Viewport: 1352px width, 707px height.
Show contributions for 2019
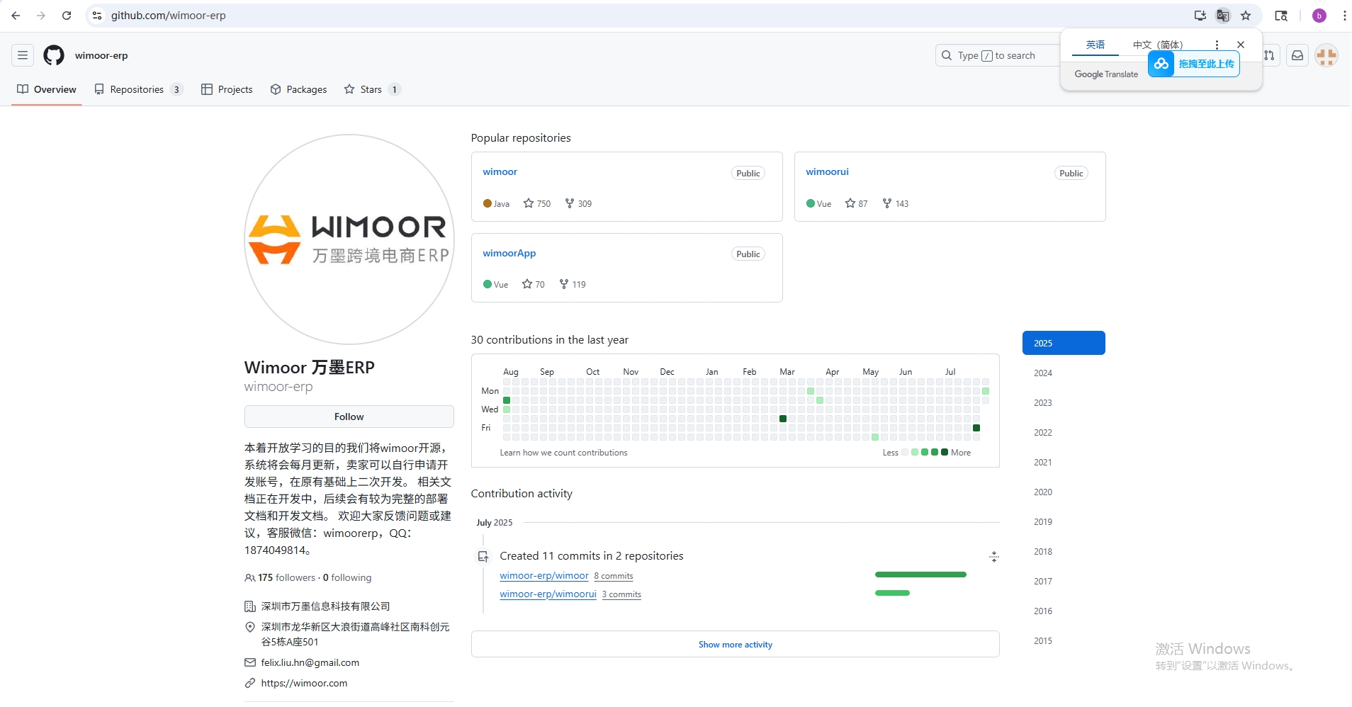pos(1064,521)
